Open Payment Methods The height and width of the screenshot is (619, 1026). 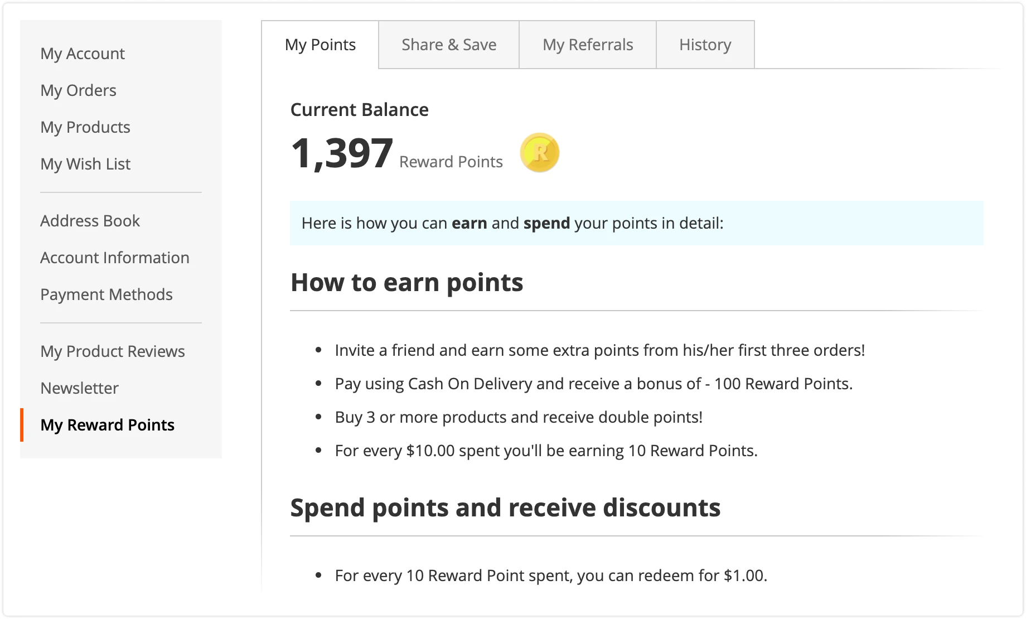106,294
